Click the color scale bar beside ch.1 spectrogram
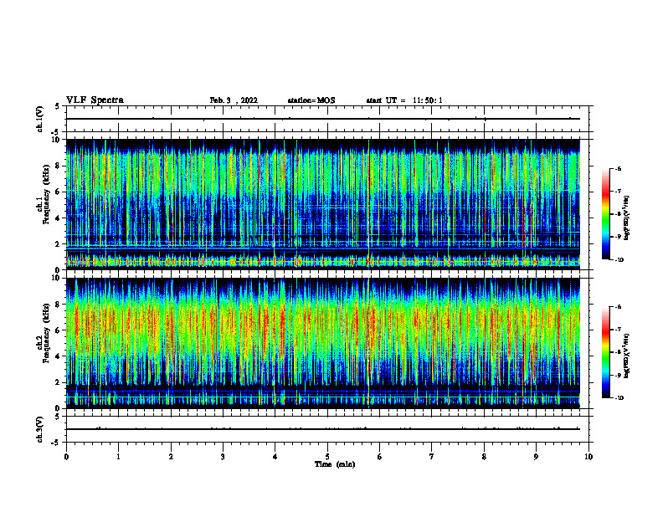Viewport: 663px width, 512px height. (606, 214)
